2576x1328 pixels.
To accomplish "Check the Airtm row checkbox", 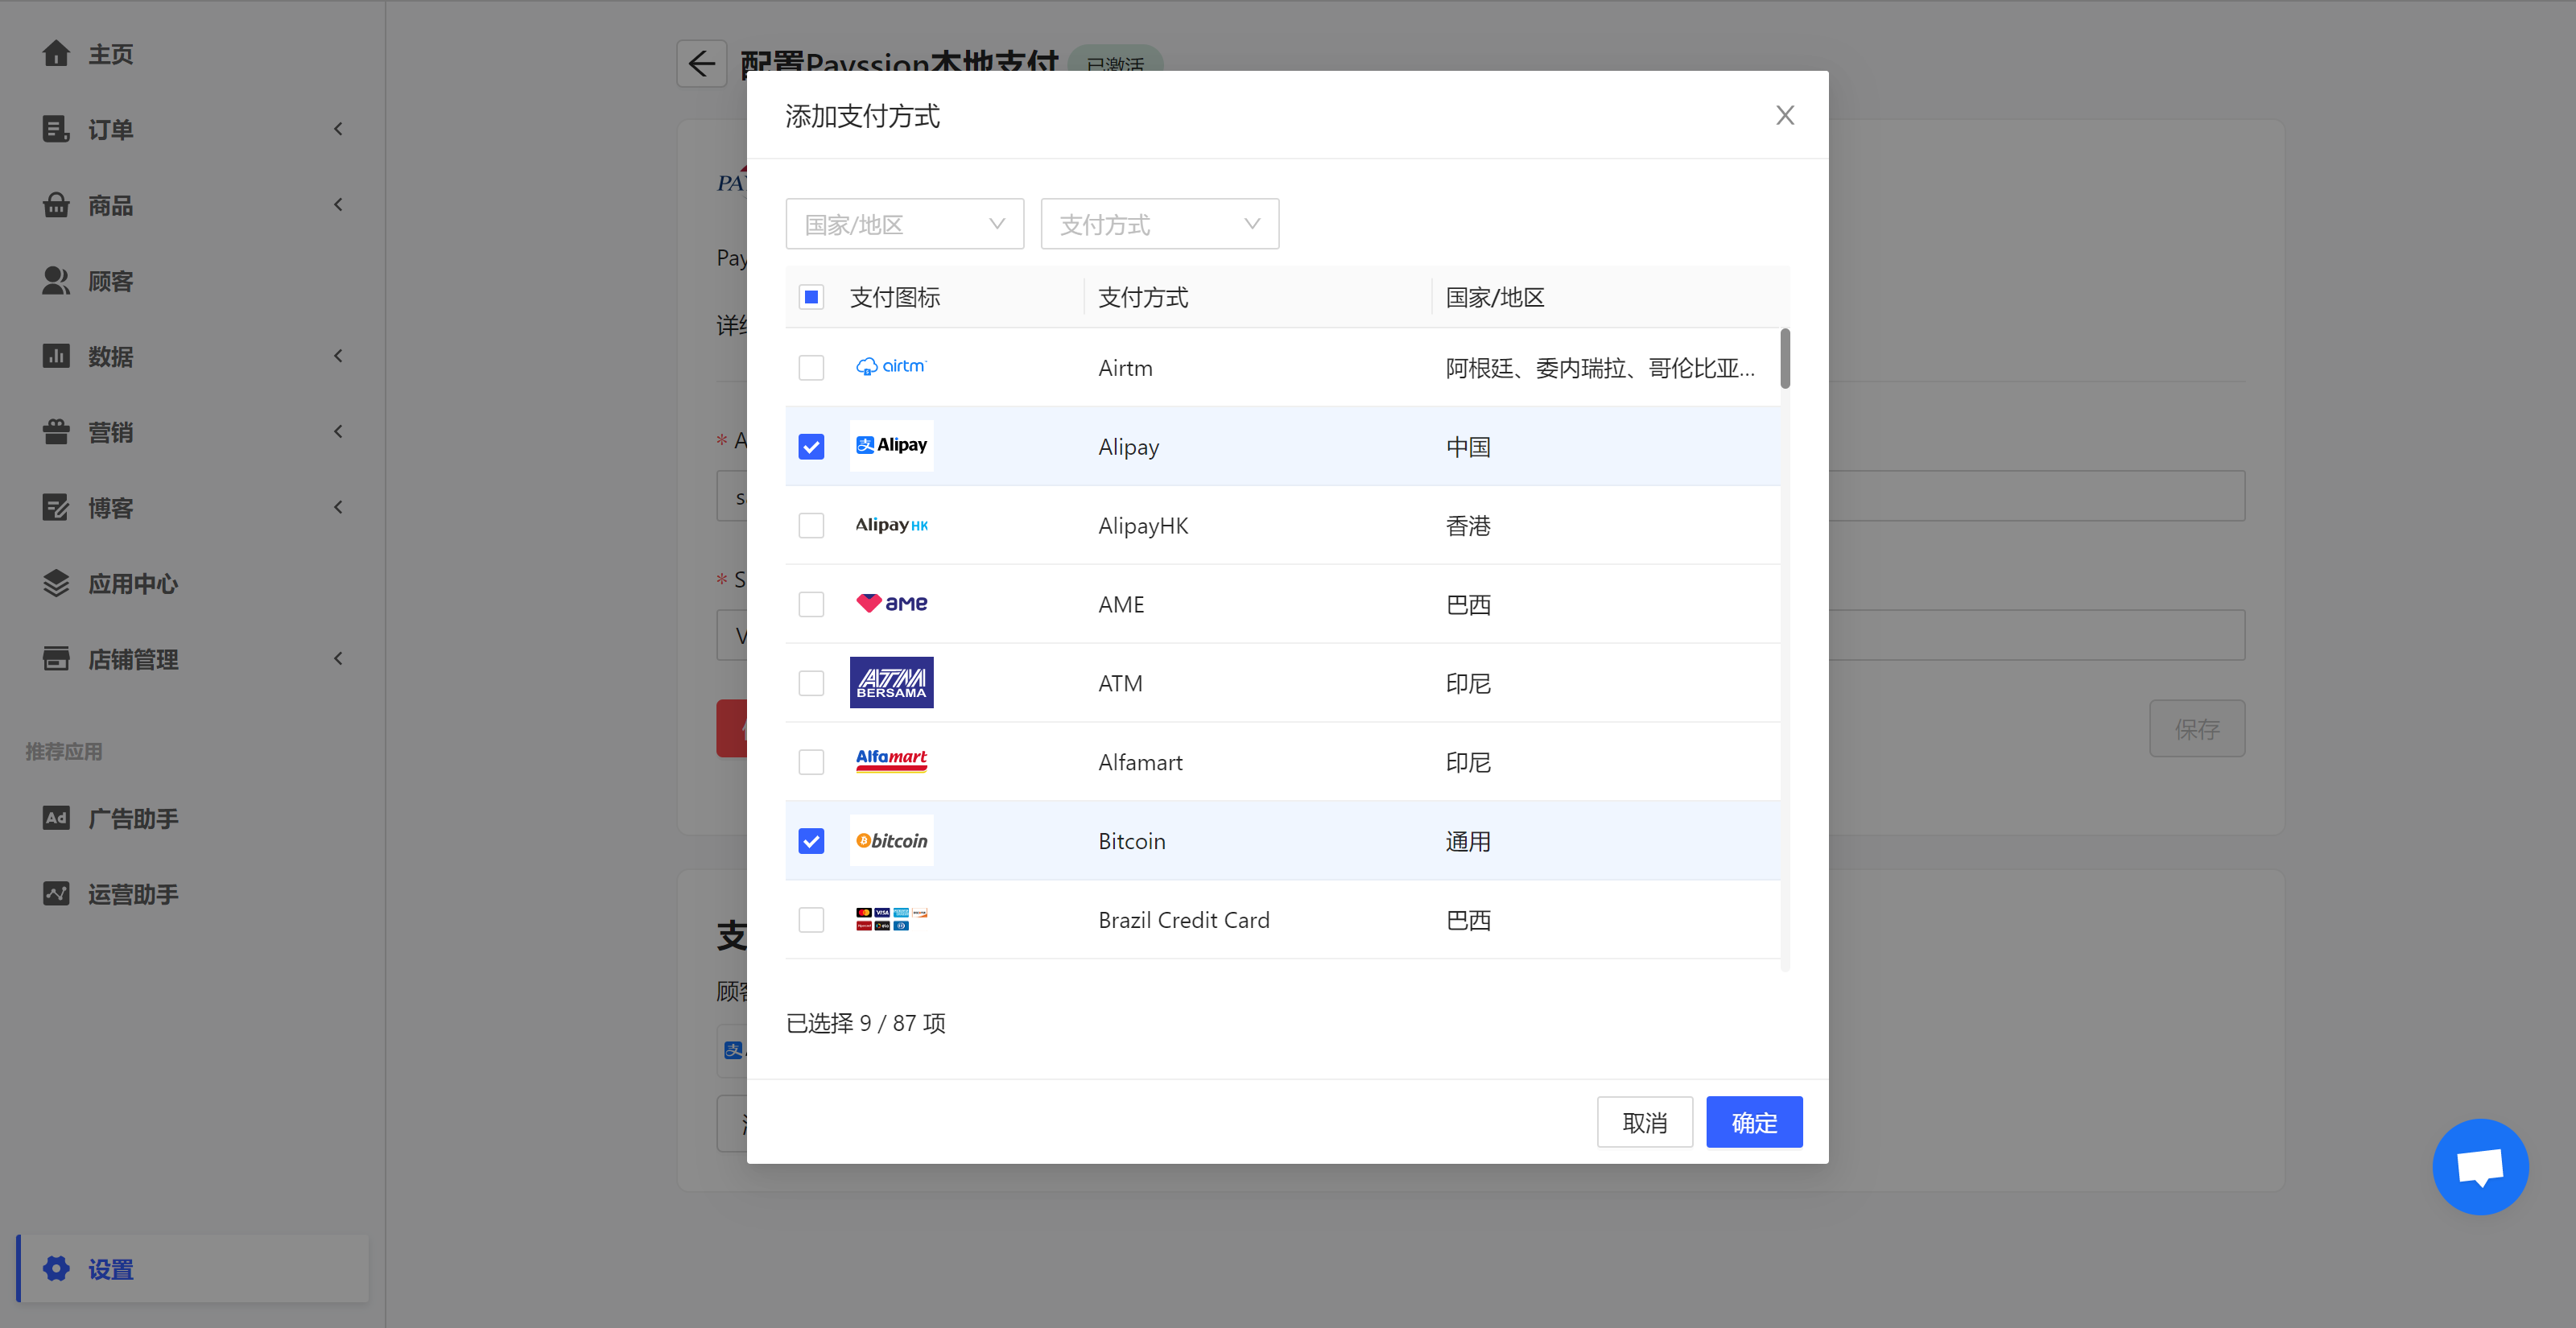I will tap(811, 368).
